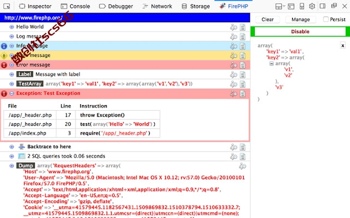Click inspect icon on SQL queries row

coord(234,156)
